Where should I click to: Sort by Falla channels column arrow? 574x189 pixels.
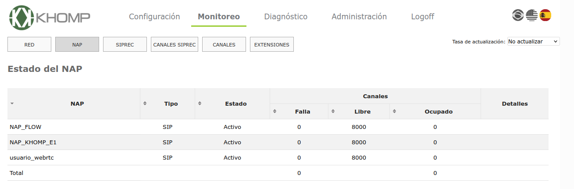[x=275, y=111]
